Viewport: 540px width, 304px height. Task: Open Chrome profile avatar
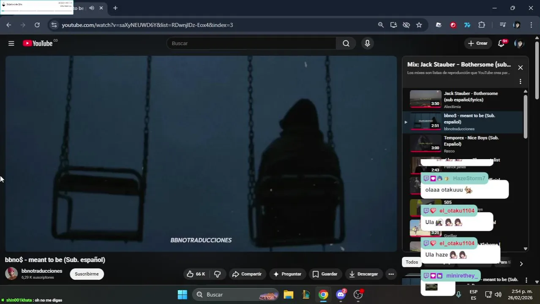517,25
